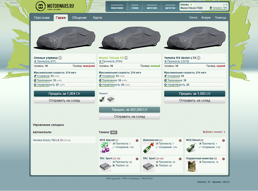This screenshot has width=258, height=191.
Task: Click the first TRC Sport module image
Action: [105, 166]
